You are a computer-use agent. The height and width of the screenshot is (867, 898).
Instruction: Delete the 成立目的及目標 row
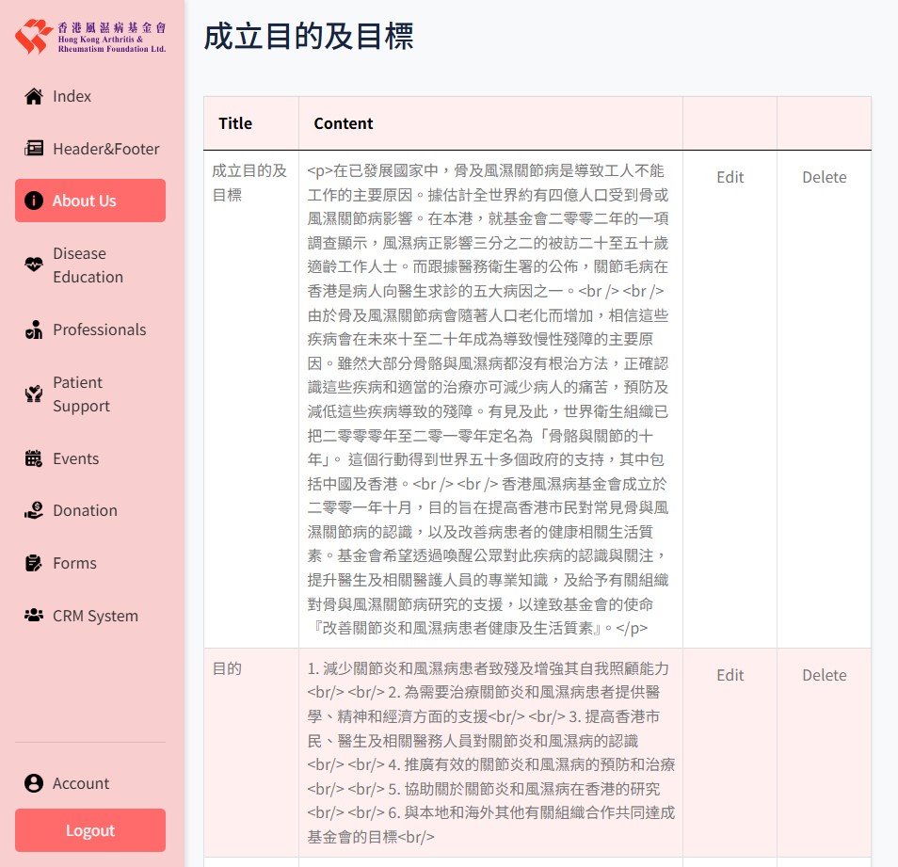coord(824,177)
